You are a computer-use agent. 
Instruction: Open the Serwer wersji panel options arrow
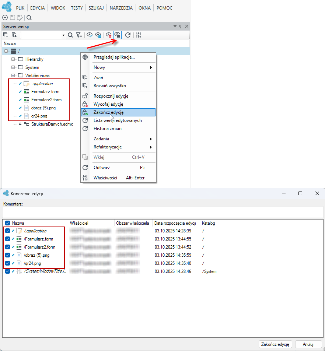point(175,27)
